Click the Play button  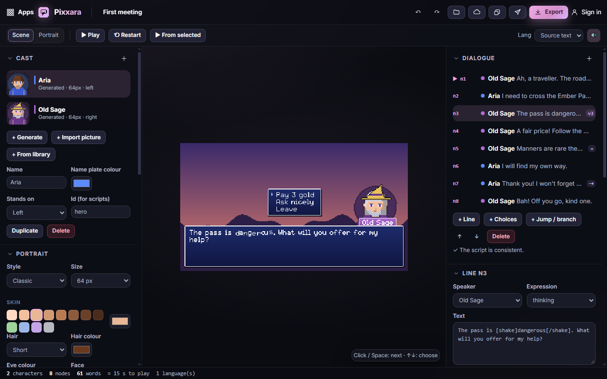pos(90,35)
